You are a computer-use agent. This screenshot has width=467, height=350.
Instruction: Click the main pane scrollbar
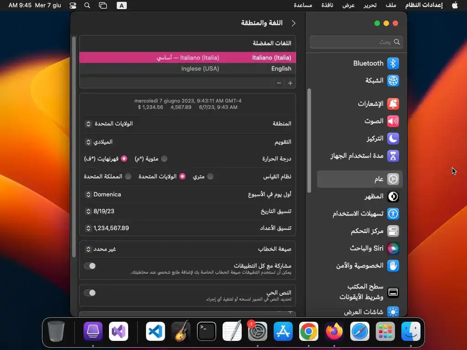pyautogui.click(x=74, y=147)
